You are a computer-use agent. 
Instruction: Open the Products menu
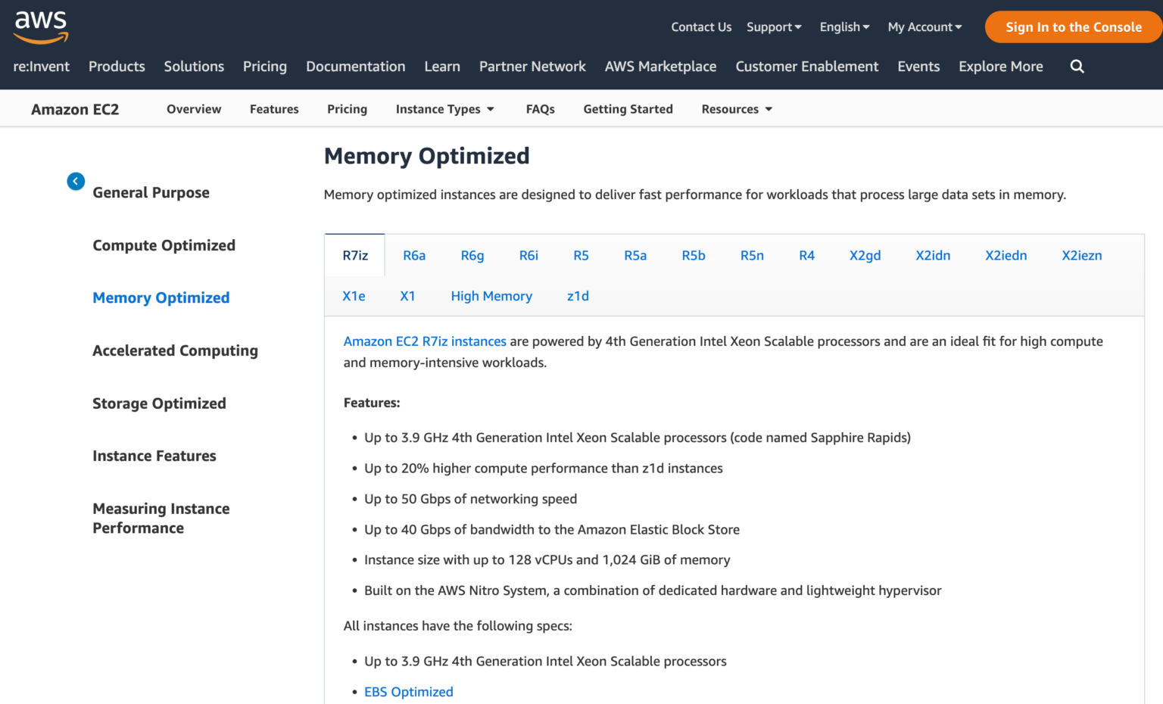(117, 67)
